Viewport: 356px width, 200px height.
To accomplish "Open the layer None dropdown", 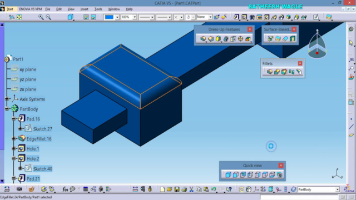I will pos(210,17).
